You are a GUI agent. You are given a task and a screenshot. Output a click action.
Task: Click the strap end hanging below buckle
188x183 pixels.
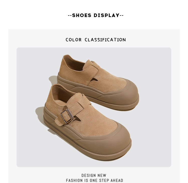[60, 121]
